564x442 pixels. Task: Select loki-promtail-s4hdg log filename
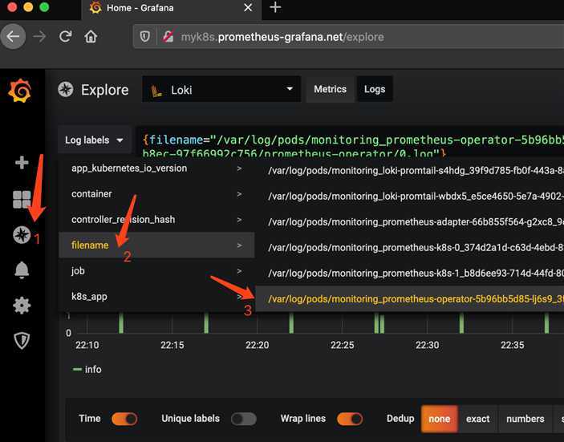click(x=410, y=171)
